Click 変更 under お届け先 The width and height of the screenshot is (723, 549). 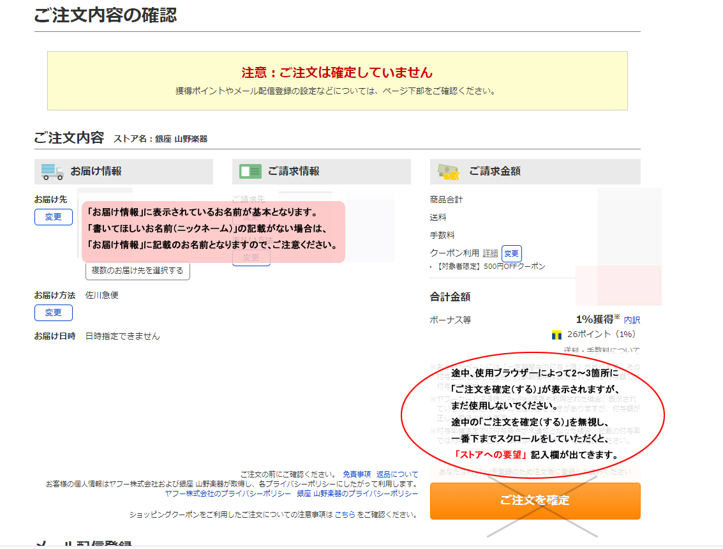coord(54,217)
